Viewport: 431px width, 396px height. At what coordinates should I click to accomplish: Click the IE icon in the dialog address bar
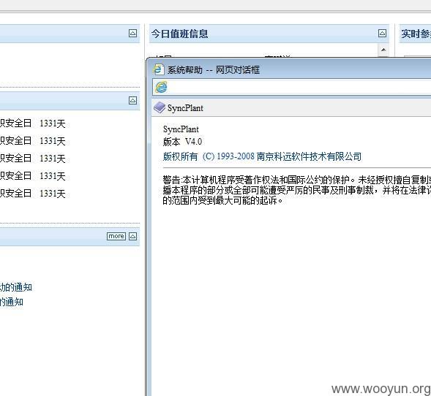(161, 87)
